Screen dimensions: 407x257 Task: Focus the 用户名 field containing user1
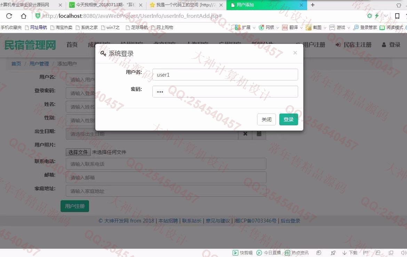(x=225, y=75)
